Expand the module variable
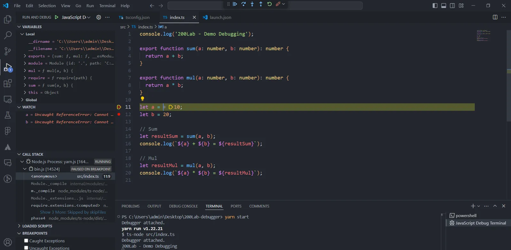Screen dimensions: 511x250 pyautogui.click(x=25, y=63)
